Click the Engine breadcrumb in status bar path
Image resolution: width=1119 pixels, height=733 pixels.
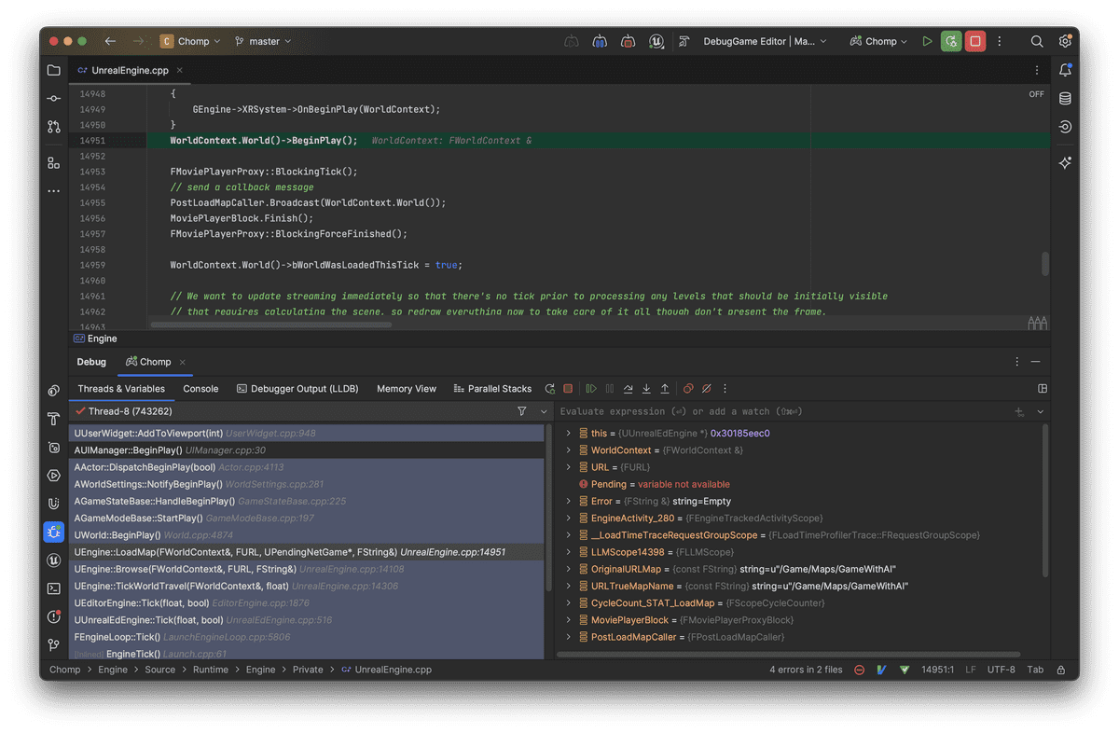pyautogui.click(x=113, y=670)
